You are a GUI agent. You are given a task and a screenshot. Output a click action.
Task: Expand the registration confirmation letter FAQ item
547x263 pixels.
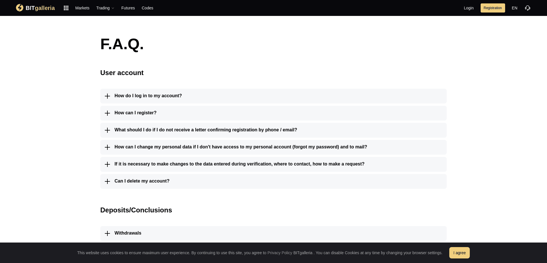click(x=206, y=130)
